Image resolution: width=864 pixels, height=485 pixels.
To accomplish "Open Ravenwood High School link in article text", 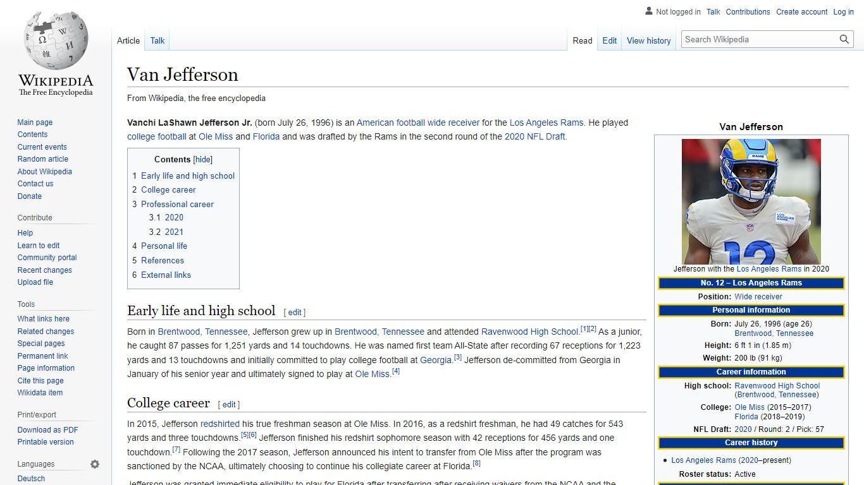I will tap(530, 332).
